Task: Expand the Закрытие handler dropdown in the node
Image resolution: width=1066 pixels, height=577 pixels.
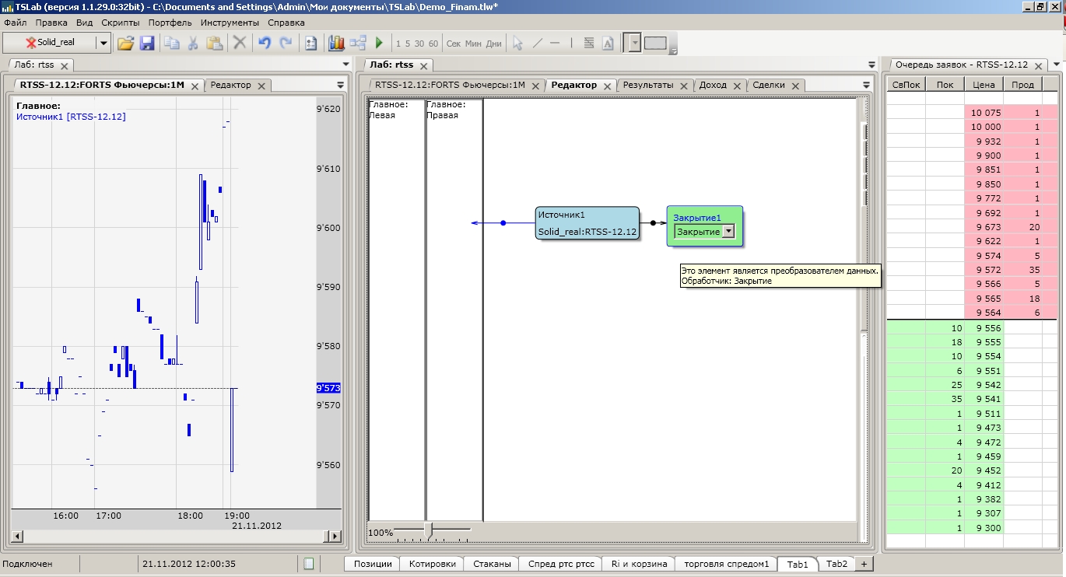Action: (x=728, y=231)
